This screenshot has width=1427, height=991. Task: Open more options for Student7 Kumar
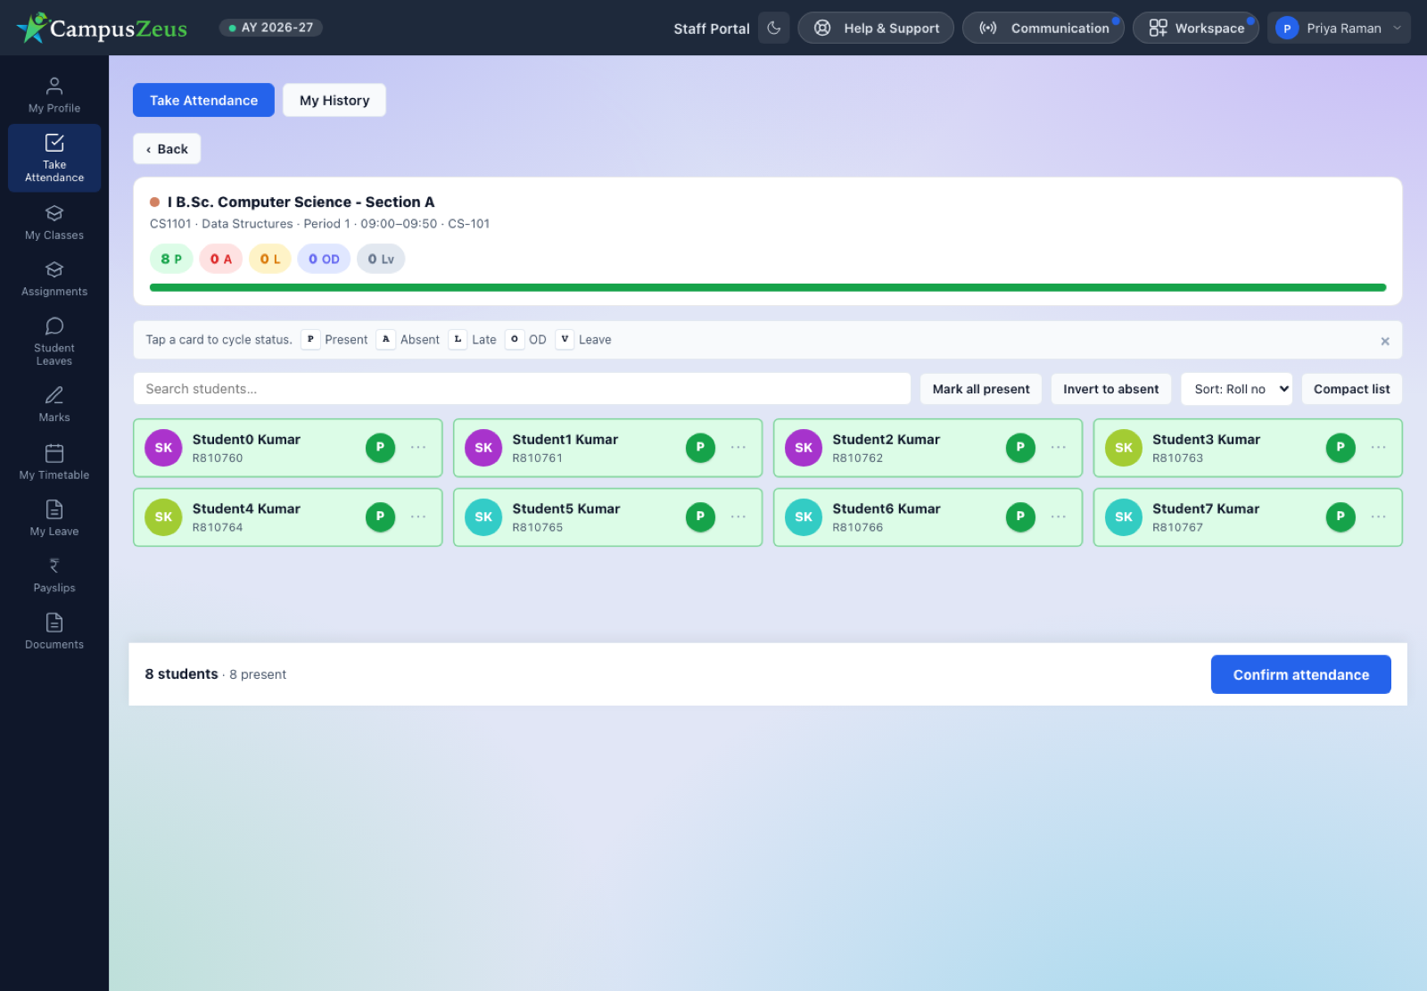[1379, 516]
